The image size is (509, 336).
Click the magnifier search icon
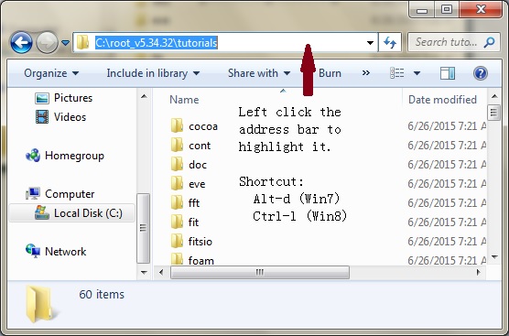click(x=489, y=42)
